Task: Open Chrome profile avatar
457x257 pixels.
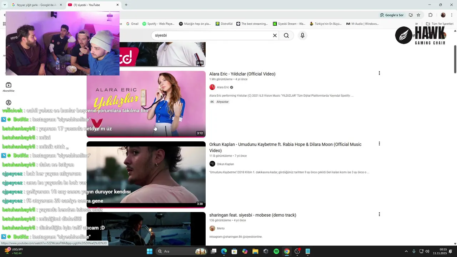Action: (x=443, y=15)
